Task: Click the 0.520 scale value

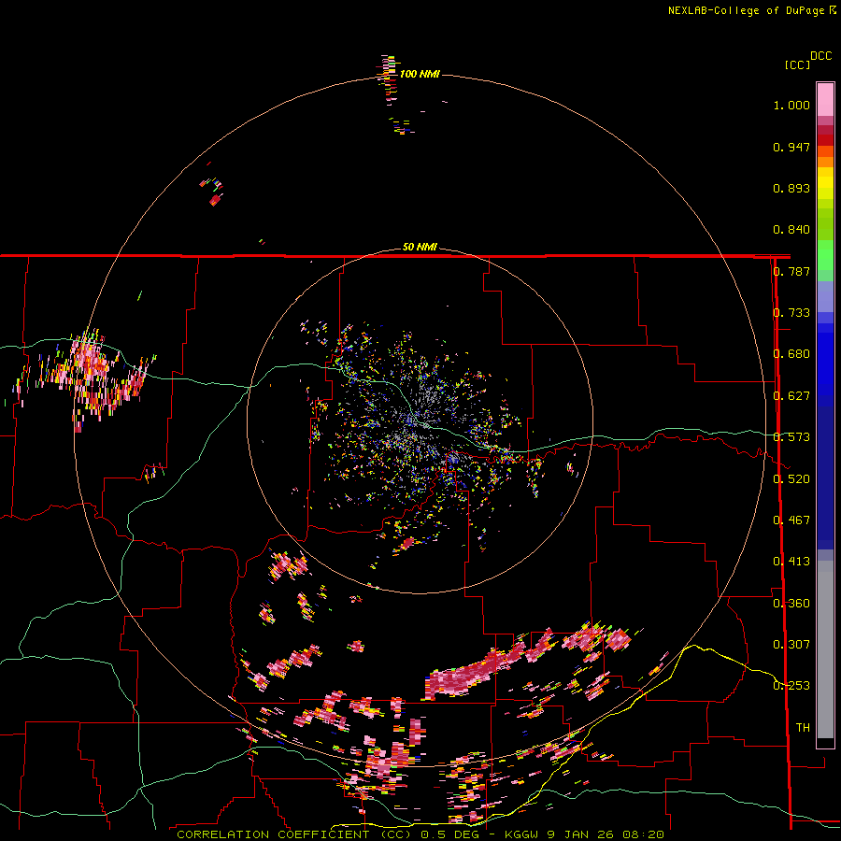Action: click(x=791, y=479)
